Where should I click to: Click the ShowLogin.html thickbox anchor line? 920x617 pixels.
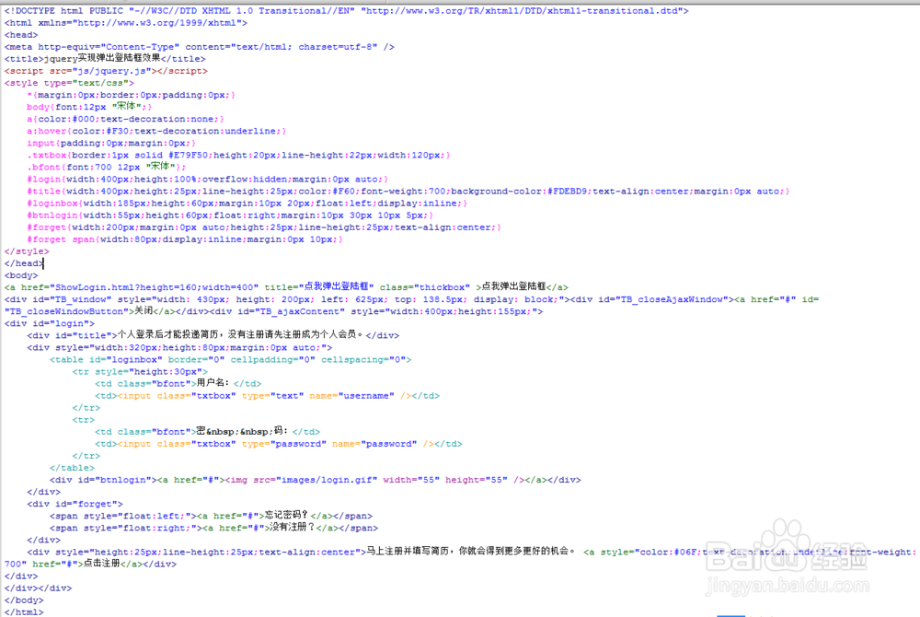pyautogui.click(x=286, y=287)
